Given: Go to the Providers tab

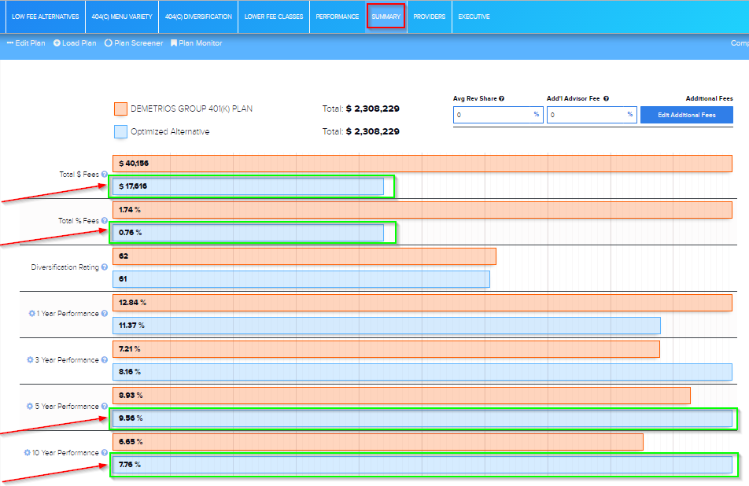Looking at the screenshot, I should tap(429, 17).
